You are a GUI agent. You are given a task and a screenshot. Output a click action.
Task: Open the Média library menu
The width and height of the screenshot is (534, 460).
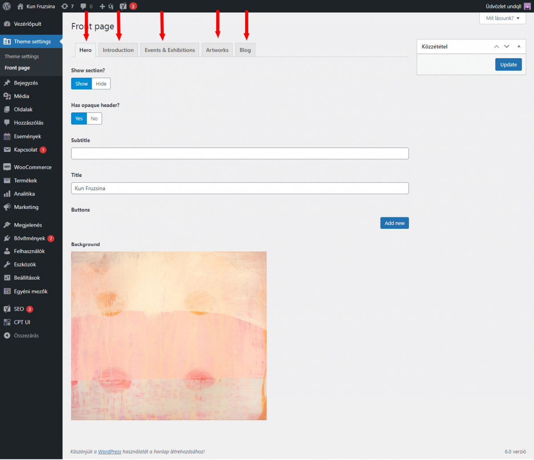tap(21, 96)
